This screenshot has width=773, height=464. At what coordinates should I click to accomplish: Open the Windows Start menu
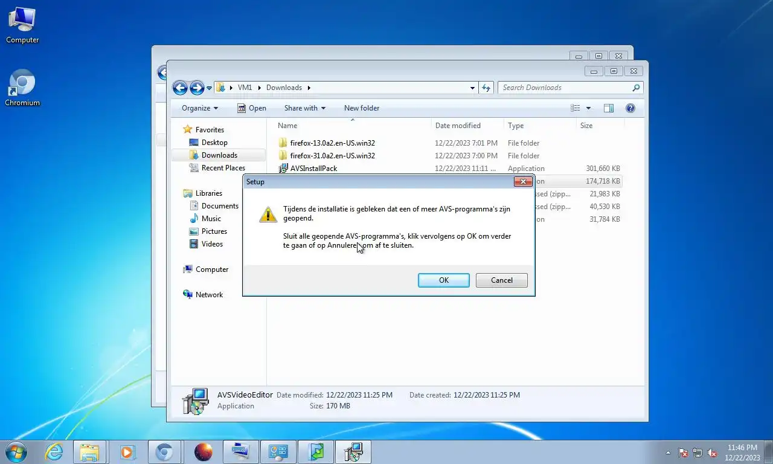tap(16, 452)
